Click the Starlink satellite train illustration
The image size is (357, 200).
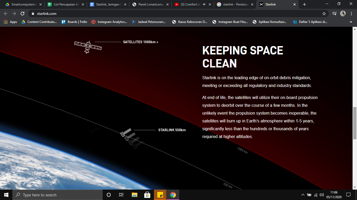click(x=132, y=139)
